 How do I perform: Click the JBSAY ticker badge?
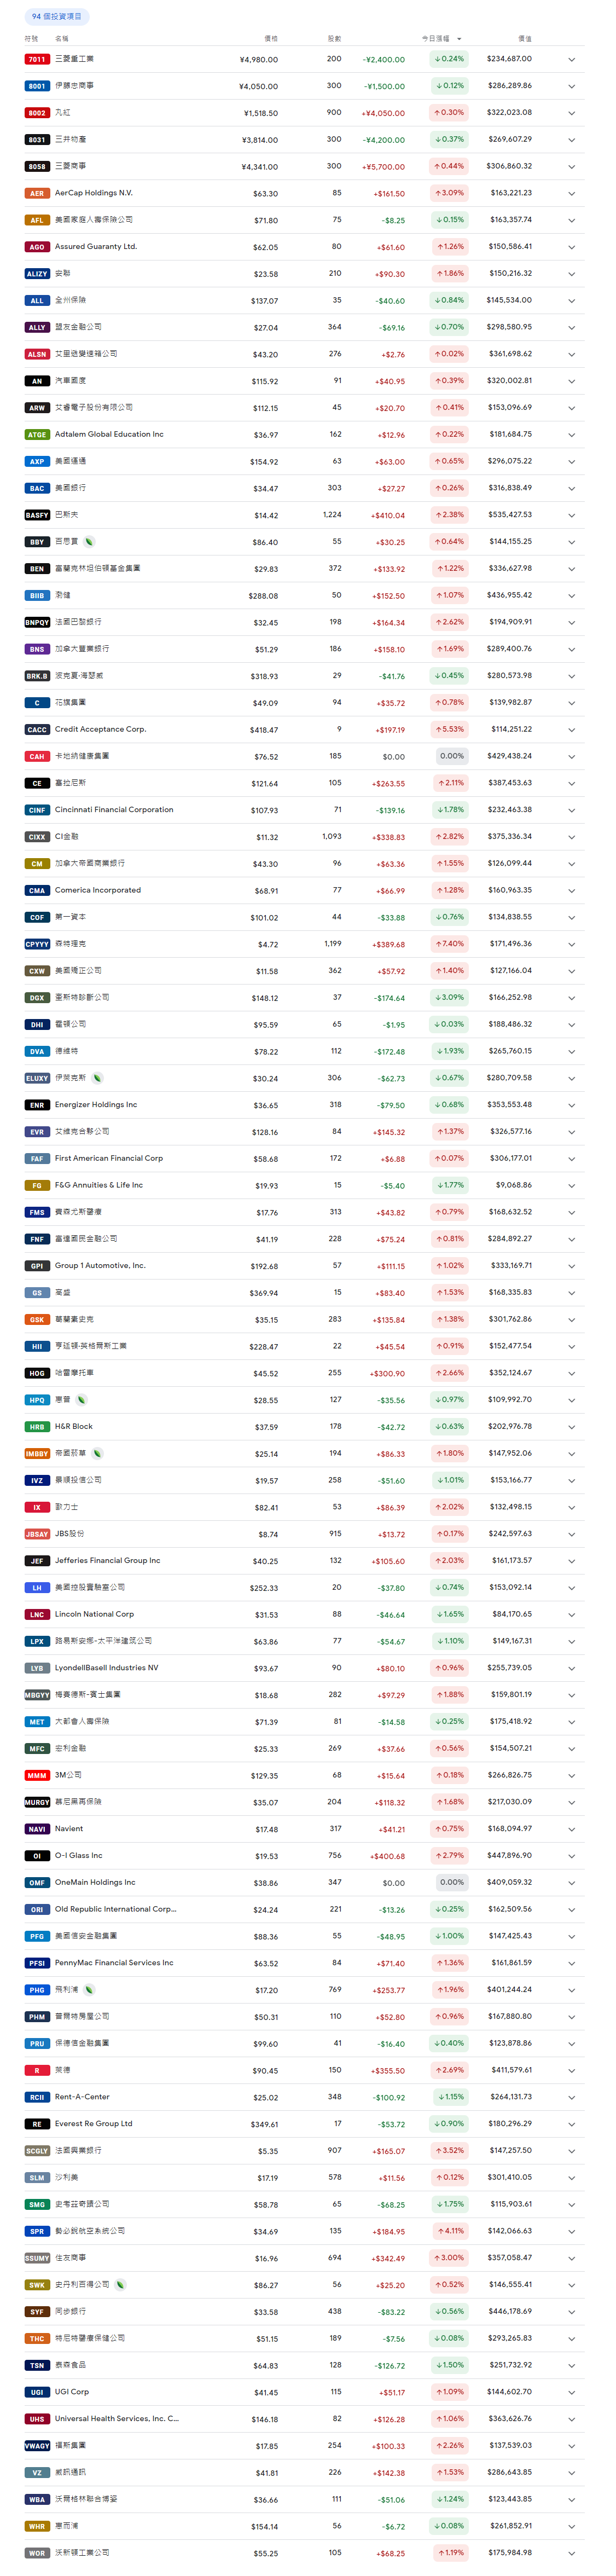tap(37, 1534)
